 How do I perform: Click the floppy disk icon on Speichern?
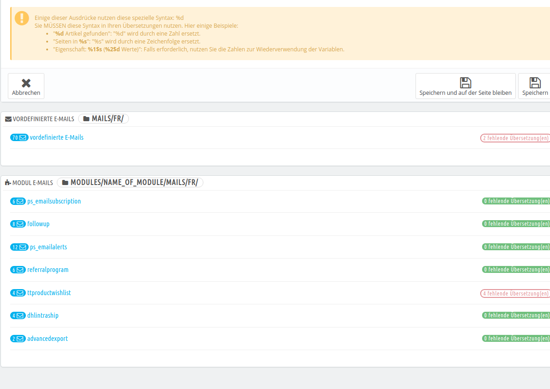(535, 83)
